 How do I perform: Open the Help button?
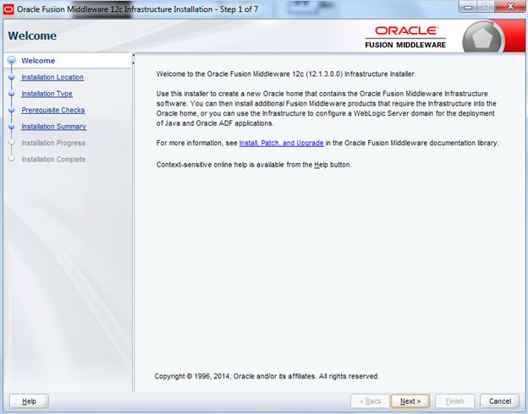pyautogui.click(x=29, y=400)
